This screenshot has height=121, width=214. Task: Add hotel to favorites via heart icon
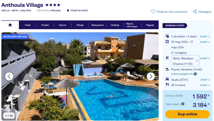click(153, 11)
